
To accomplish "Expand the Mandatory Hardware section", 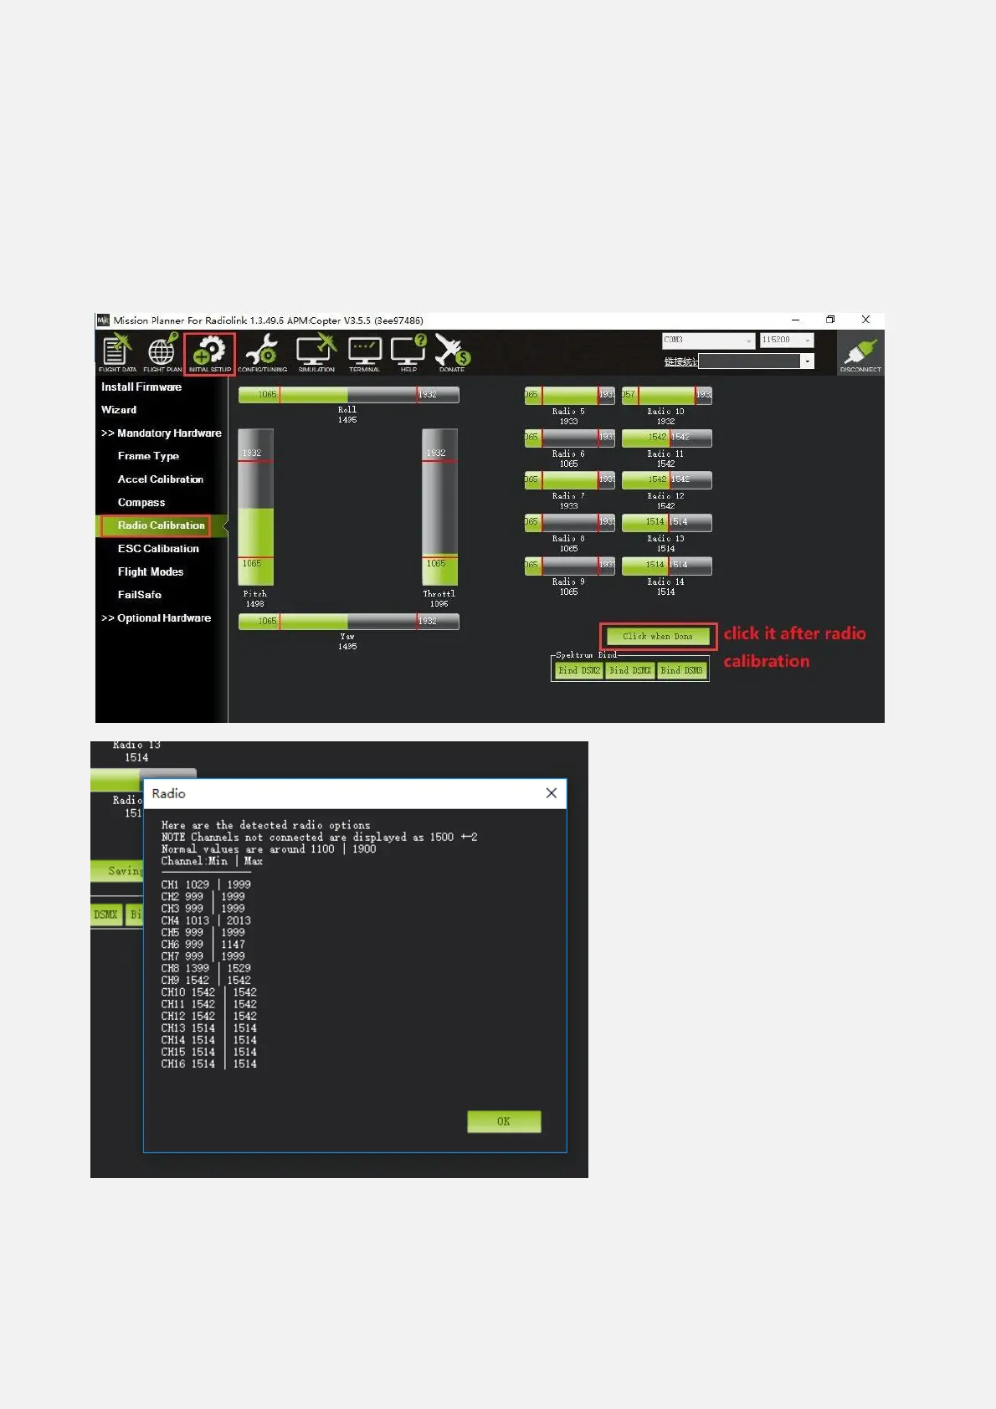I will pyautogui.click(x=162, y=433).
